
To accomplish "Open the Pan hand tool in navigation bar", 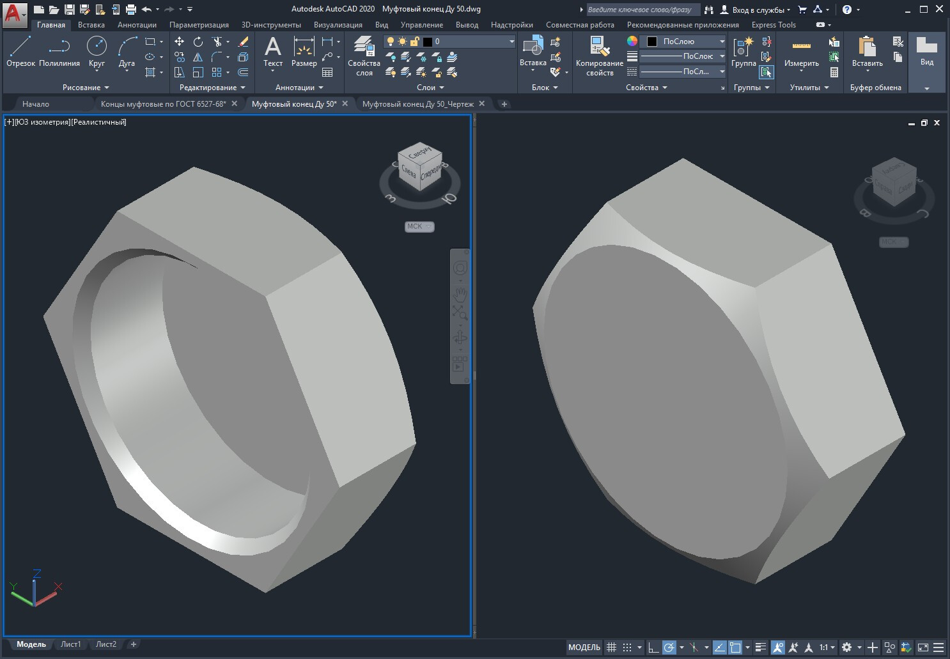I will click(460, 294).
